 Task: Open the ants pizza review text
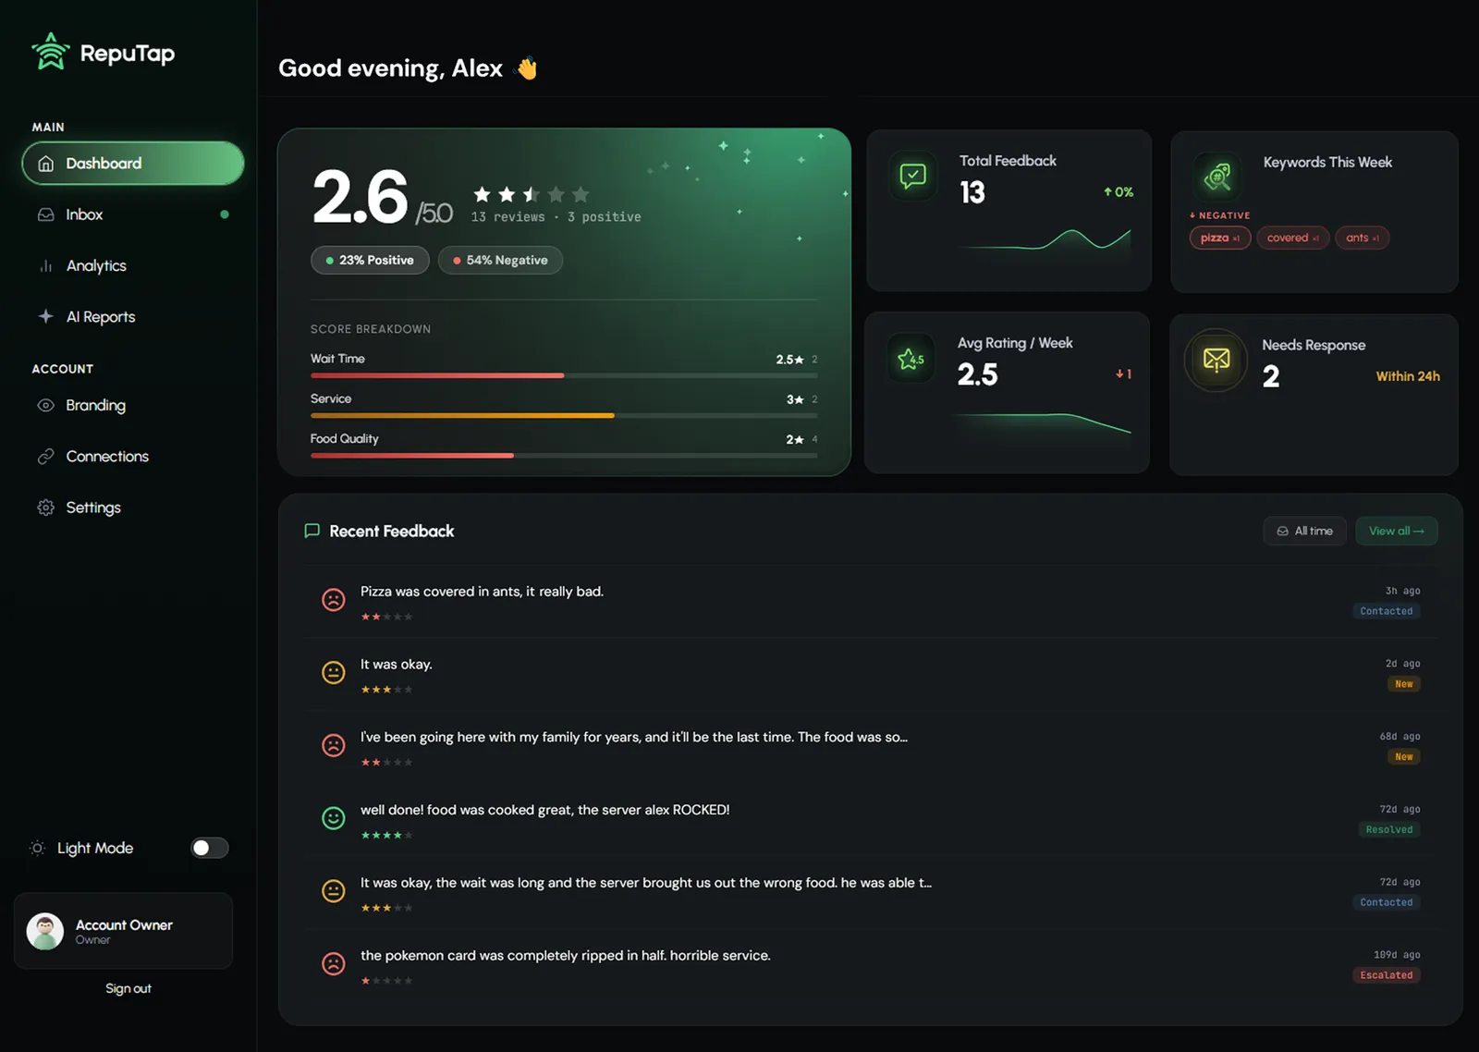[482, 592]
